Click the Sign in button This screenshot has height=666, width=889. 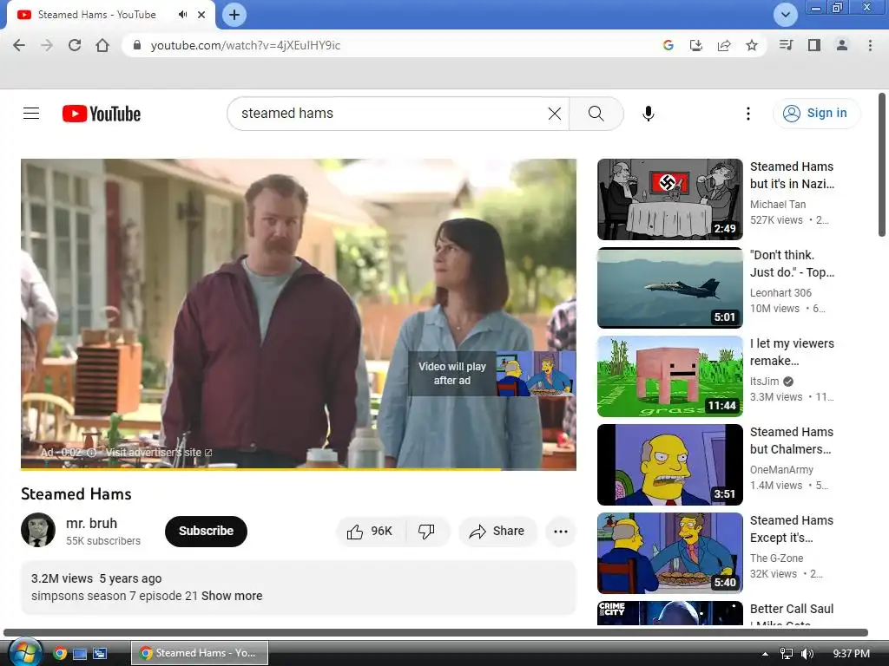click(816, 114)
